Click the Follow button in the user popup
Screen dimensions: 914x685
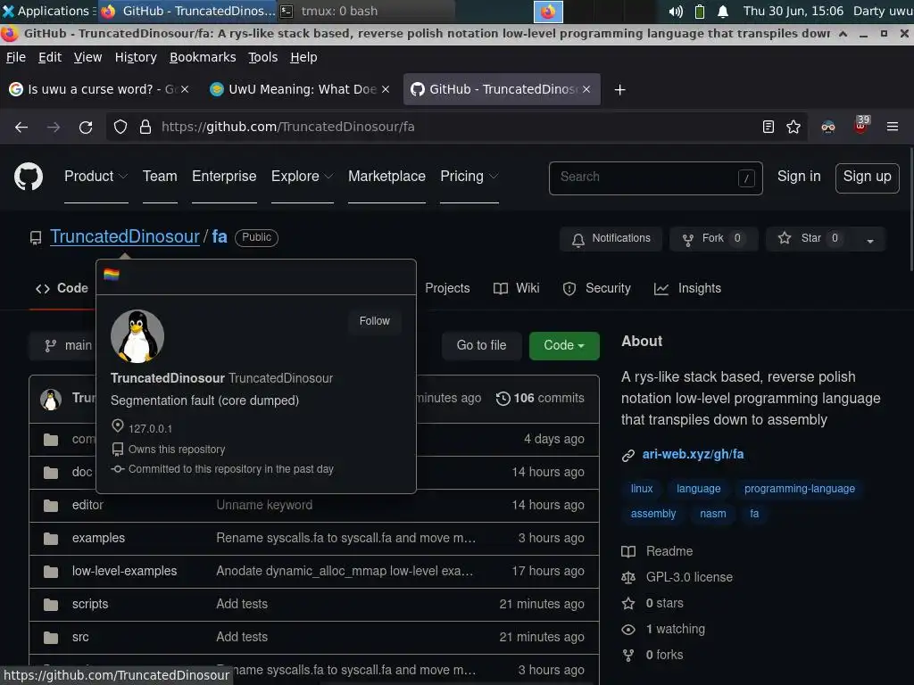coord(374,321)
